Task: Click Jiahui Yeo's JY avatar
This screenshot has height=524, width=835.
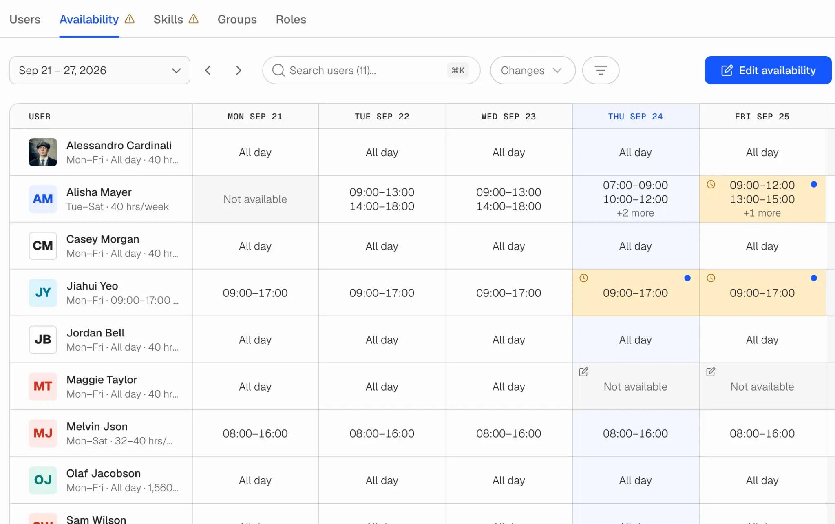Action: [x=43, y=293]
